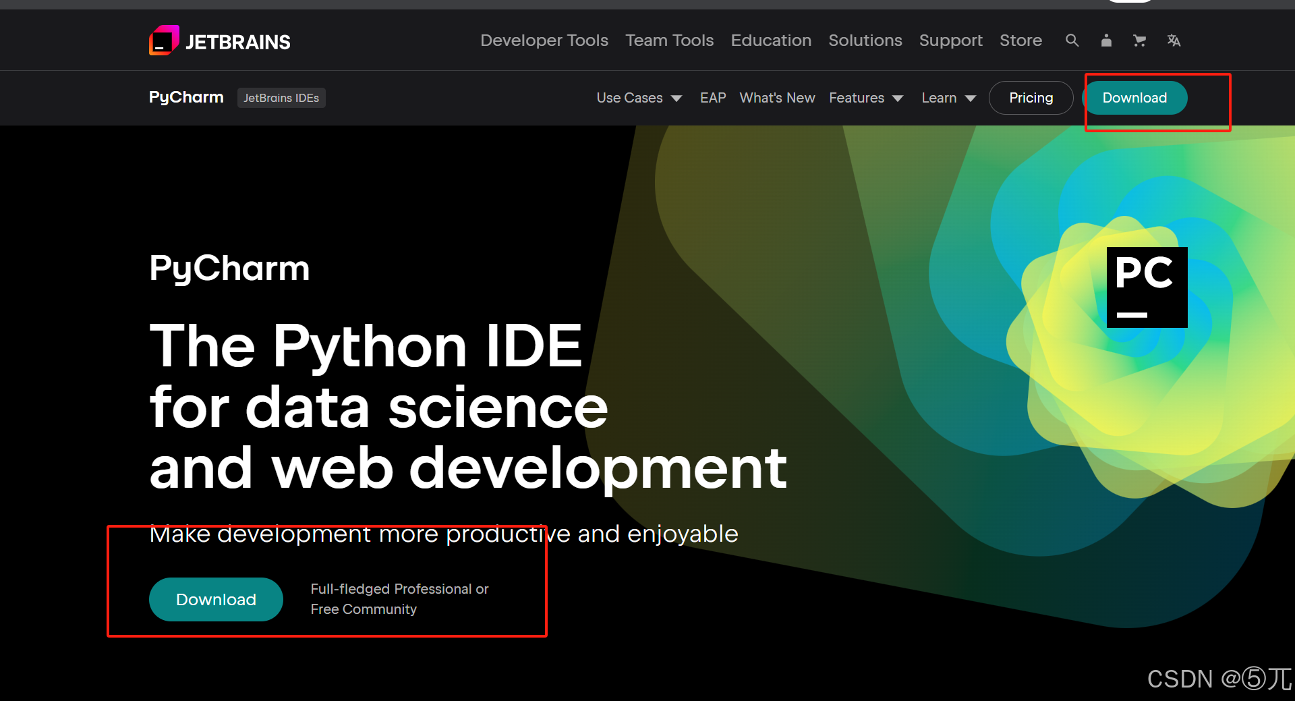Click the JetBrains IDEs tag

[x=281, y=98]
